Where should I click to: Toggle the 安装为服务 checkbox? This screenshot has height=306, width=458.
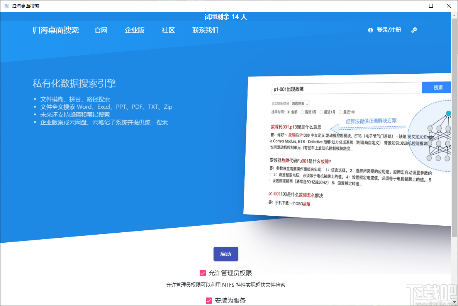(x=209, y=301)
